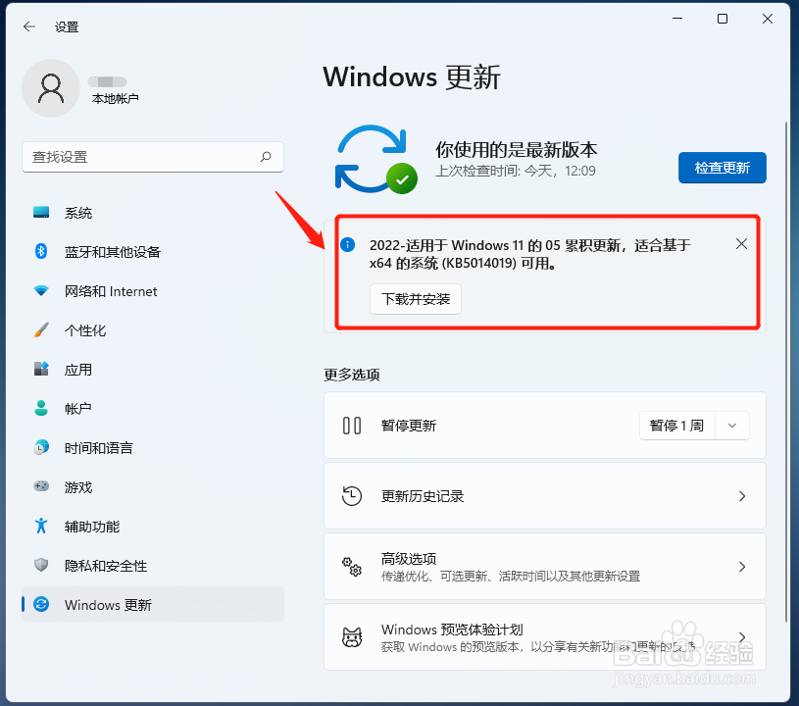Open 系统 settings category
The height and width of the screenshot is (706, 799).
click(153, 213)
